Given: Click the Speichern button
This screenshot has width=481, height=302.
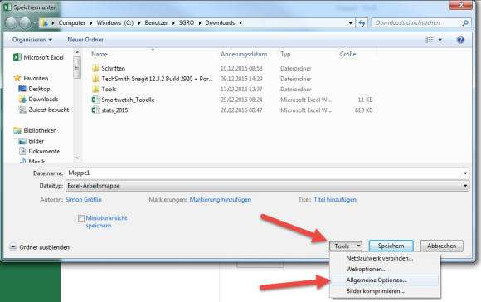Looking at the screenshot, I should coord(391,246).
